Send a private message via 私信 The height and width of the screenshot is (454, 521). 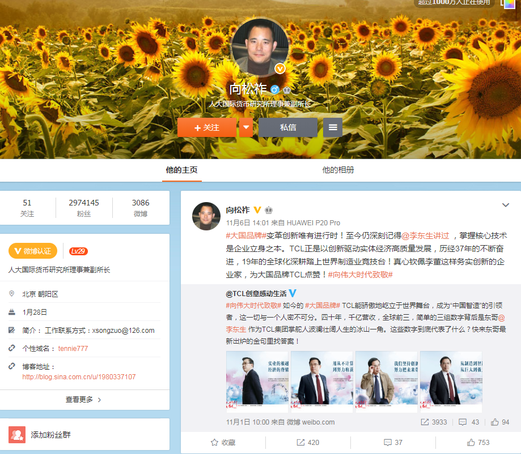288,127
